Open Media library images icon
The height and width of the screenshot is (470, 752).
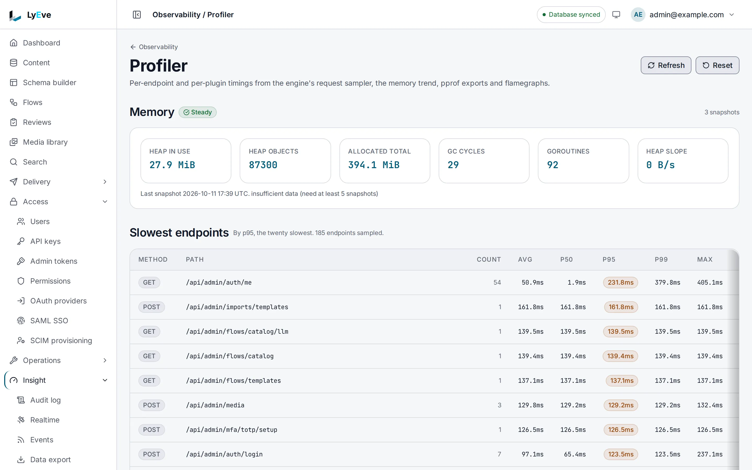pos(13,142)
